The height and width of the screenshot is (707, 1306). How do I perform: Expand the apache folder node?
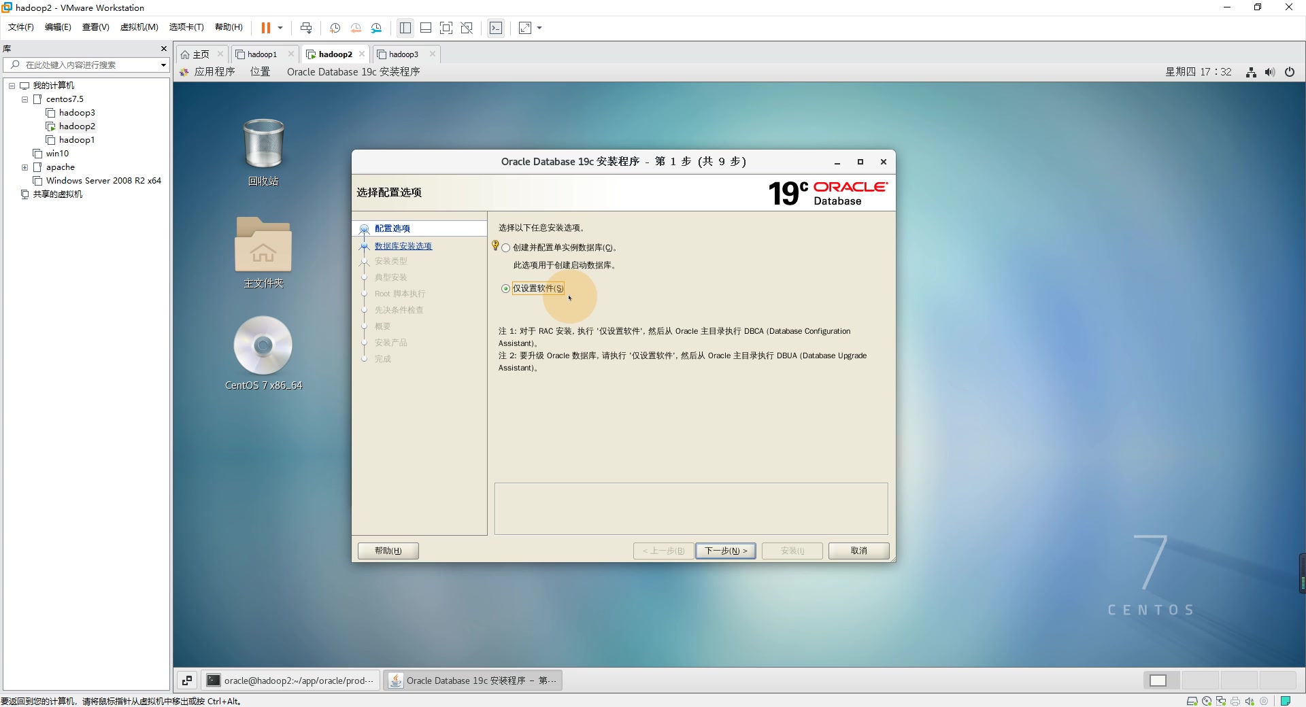click(x=24, y=167)
